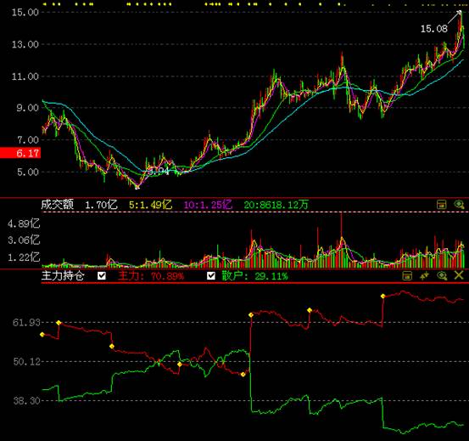Open the 成交额 panel window icon

click(442, 205)
